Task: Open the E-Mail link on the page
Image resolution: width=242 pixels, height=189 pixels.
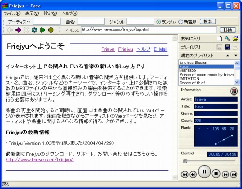Action: [161, 49]
